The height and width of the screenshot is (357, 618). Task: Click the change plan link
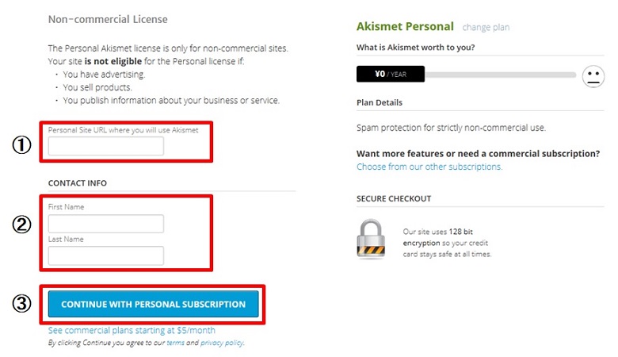(486, 28)
